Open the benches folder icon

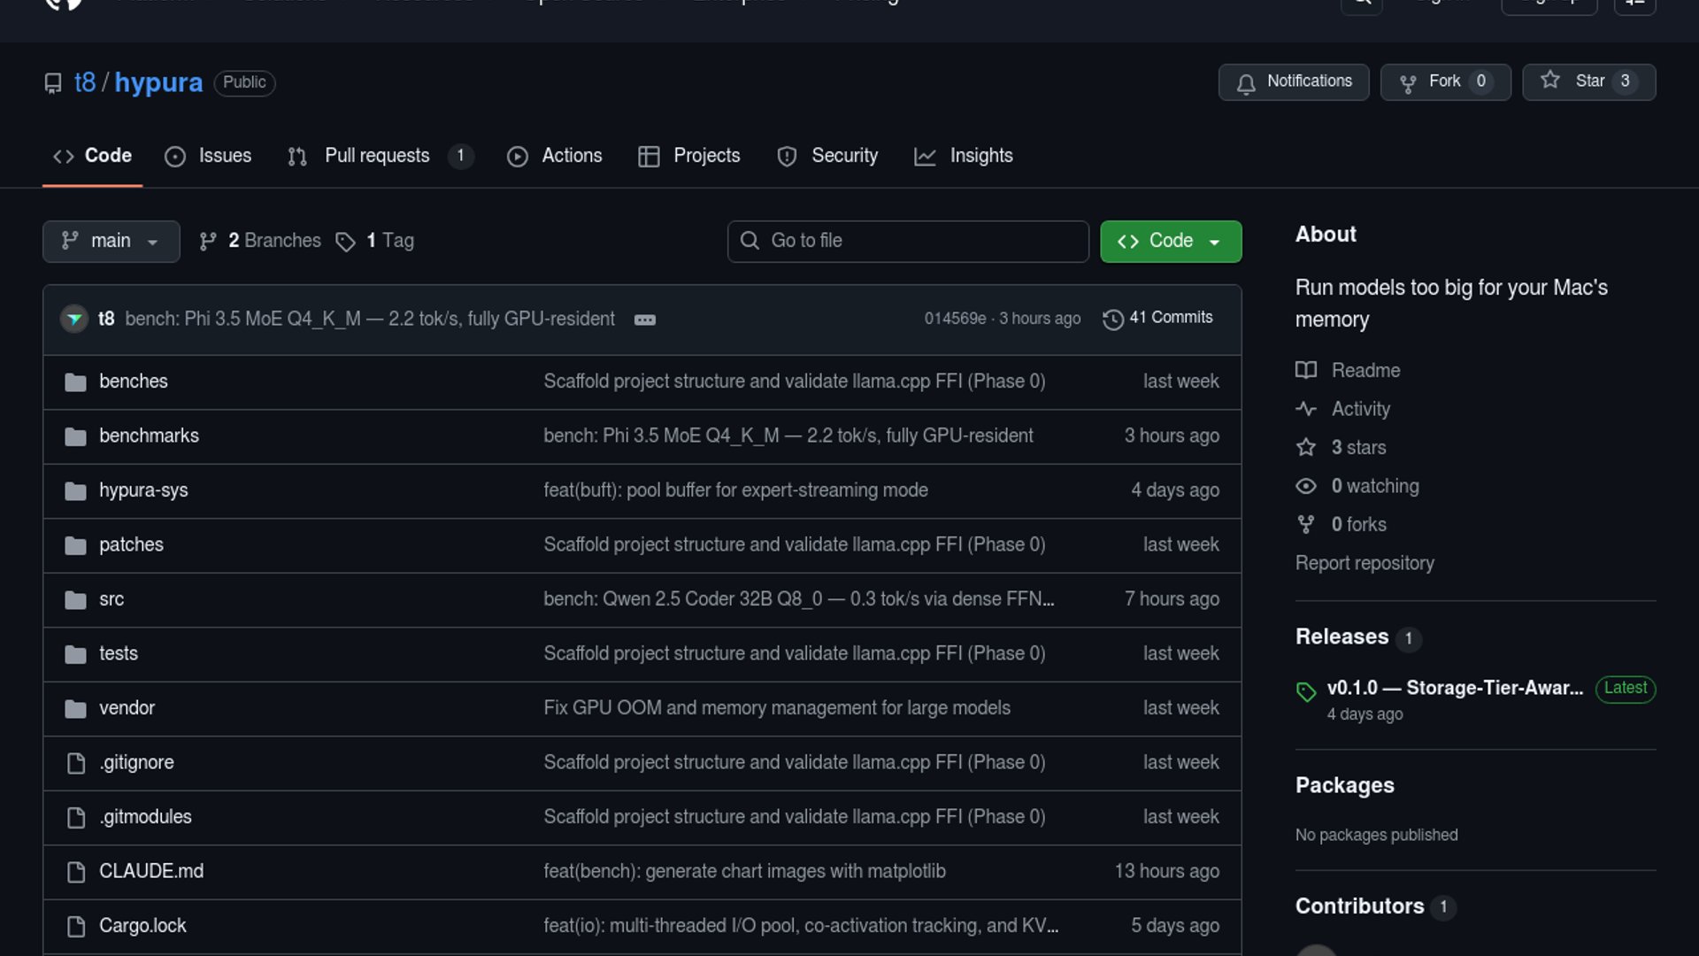click(75, 382)
